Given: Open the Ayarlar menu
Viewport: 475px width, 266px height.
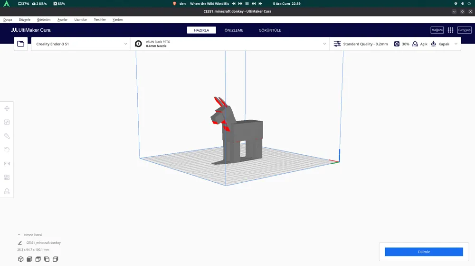Looking at the screenshot, I should [62, 19].
